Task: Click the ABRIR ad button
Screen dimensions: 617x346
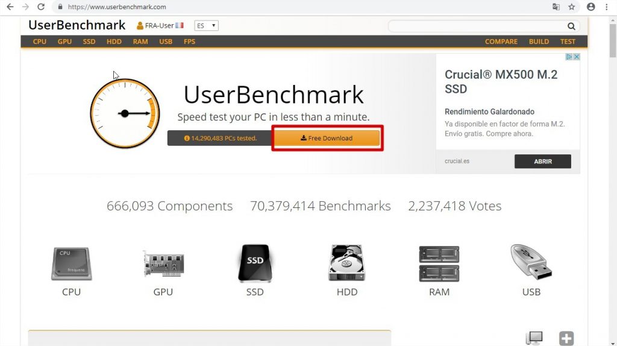Action: pos(542,162)
